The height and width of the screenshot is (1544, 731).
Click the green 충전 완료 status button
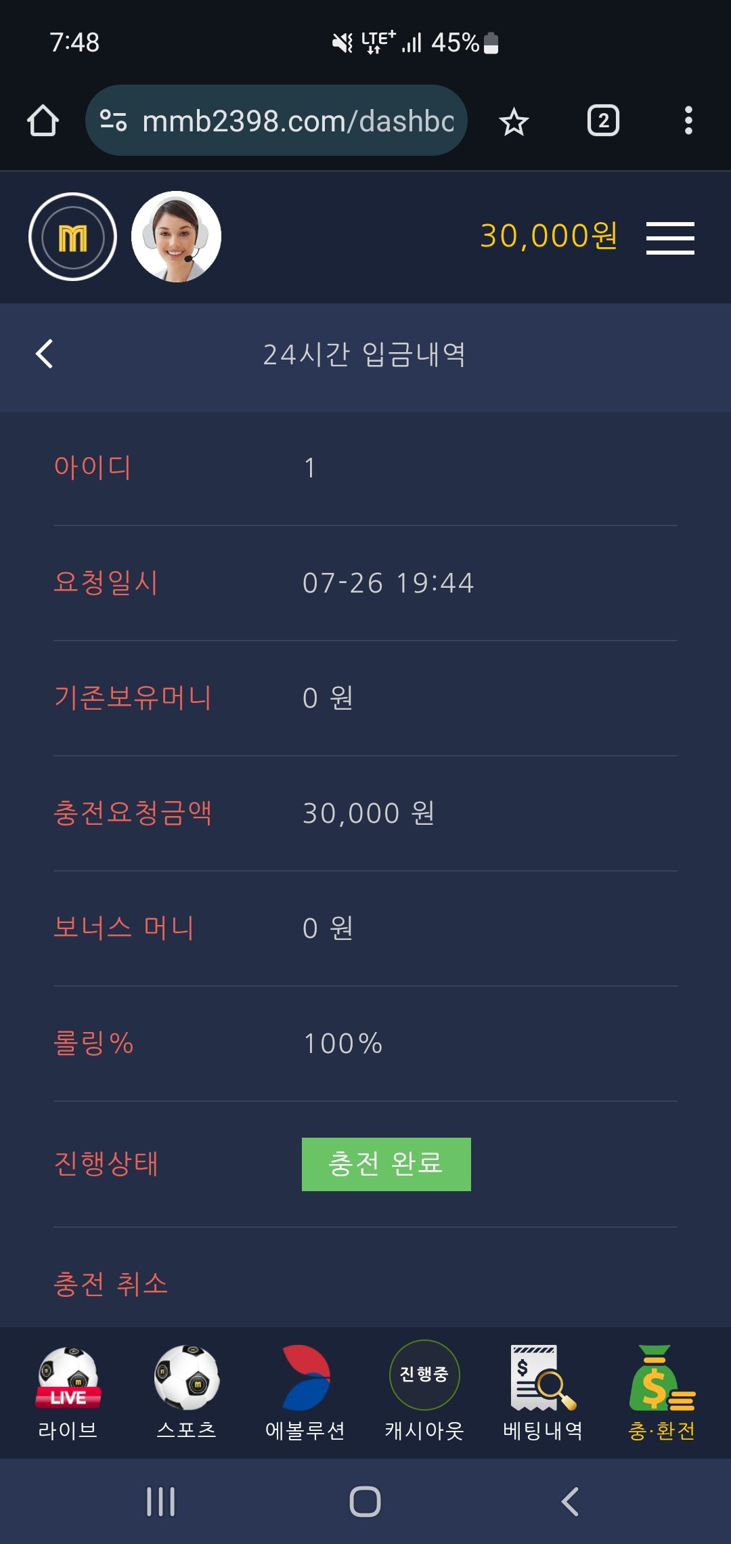pos(386,1164)
